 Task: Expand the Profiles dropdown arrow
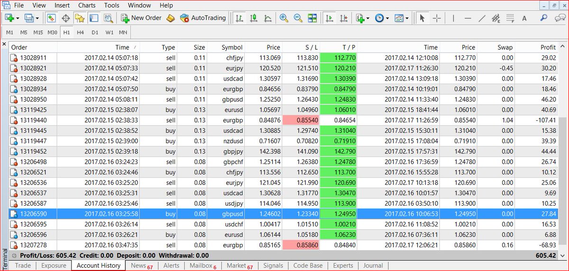click(x=38, y=18)
